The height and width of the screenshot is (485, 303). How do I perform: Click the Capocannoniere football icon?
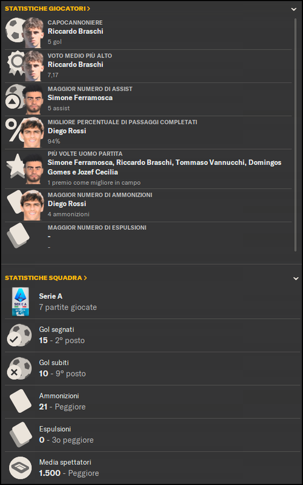click(x=15, y=30)
